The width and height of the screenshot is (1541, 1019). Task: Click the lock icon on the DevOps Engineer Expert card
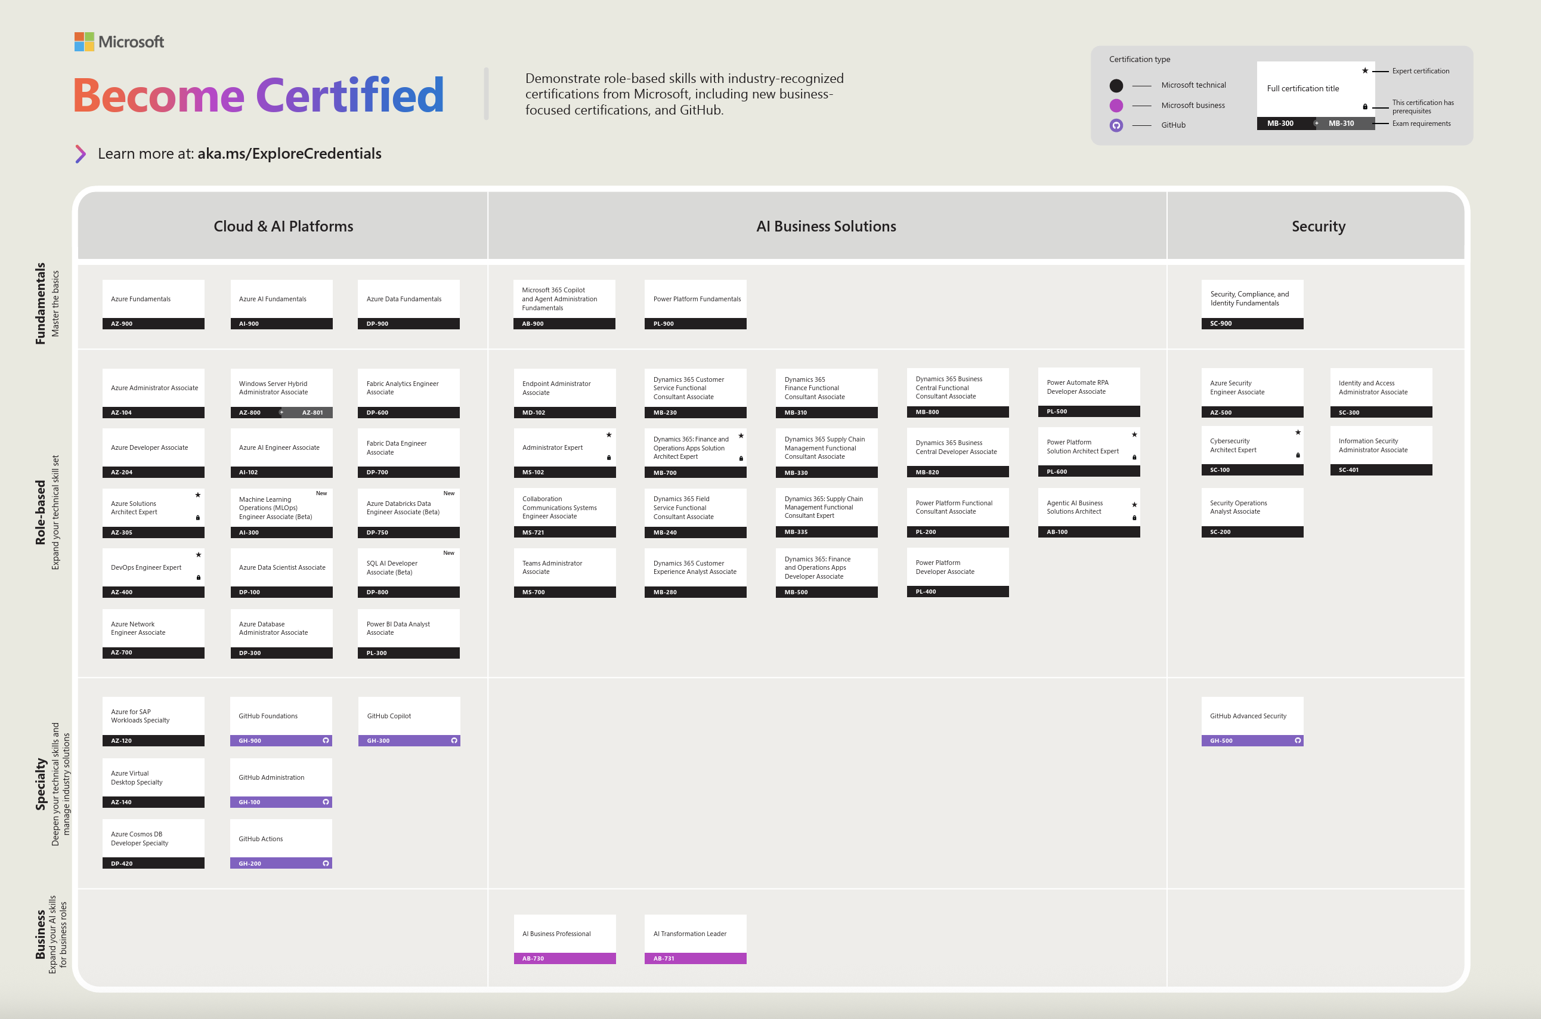click(x=198, y=577)
